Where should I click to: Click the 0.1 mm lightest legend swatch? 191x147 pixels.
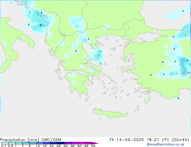5,143
